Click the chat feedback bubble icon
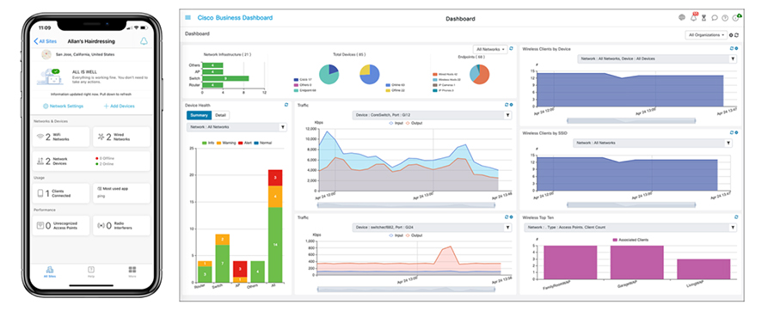The height and width of the screenshot is (311, 774). tap(715, 18)
